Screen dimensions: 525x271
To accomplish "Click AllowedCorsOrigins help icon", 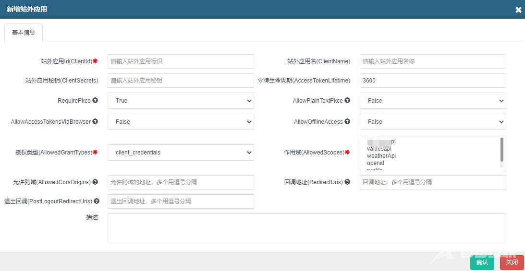I will coord(95,182).
